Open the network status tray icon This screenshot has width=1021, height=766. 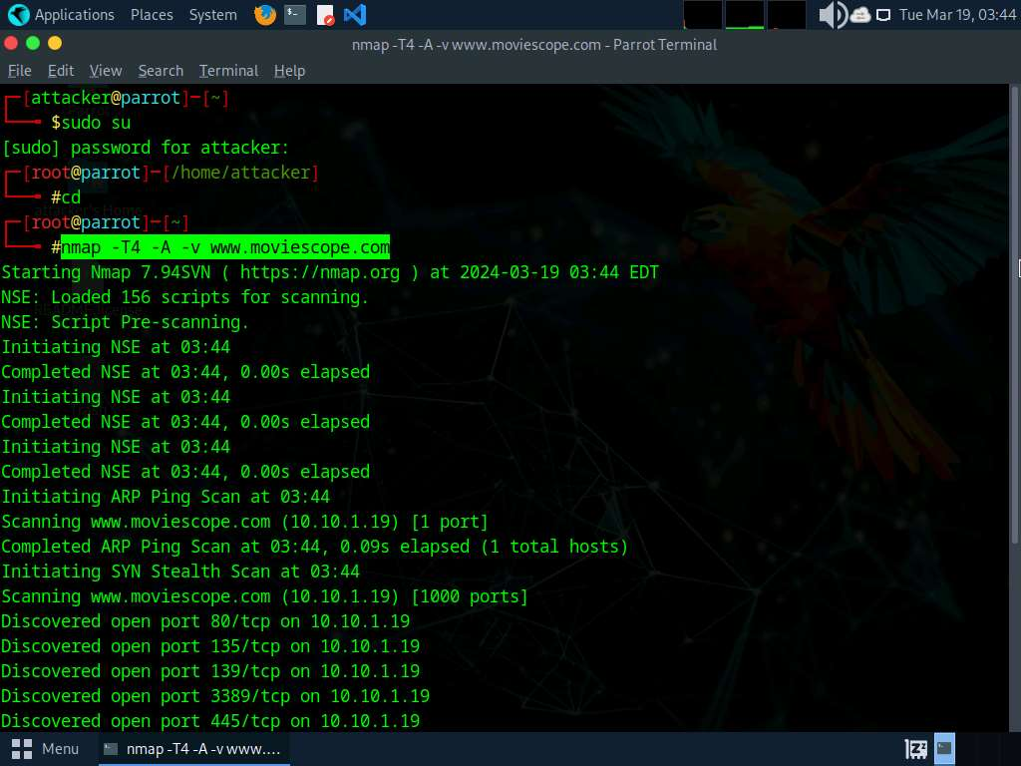coord(859,15)
